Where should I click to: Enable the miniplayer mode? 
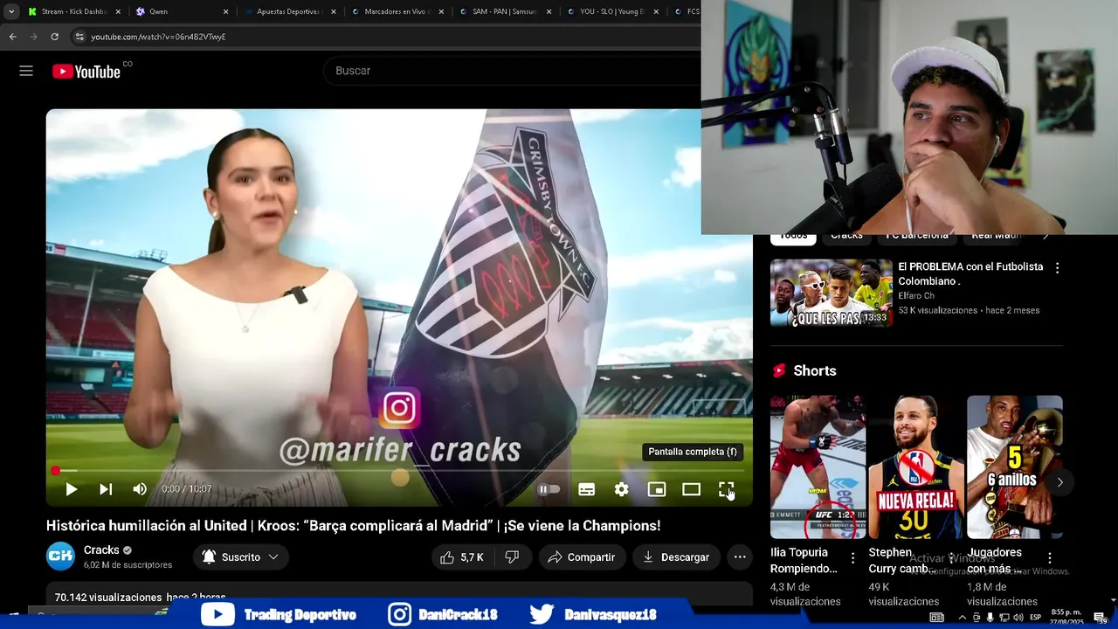(656, 489)
